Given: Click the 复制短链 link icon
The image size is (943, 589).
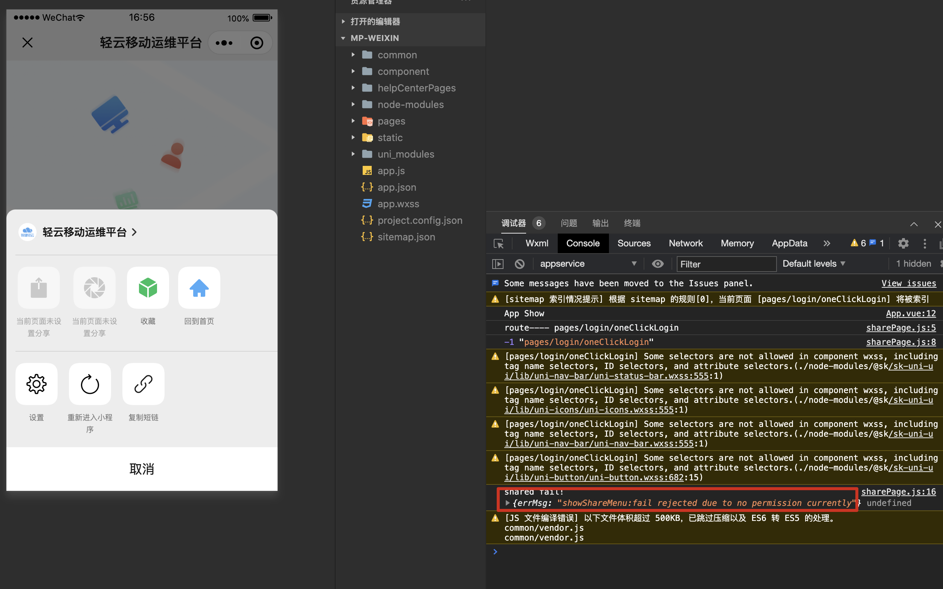Looking at the screenshot, I should pyautogui.click(x=143, y=384).
